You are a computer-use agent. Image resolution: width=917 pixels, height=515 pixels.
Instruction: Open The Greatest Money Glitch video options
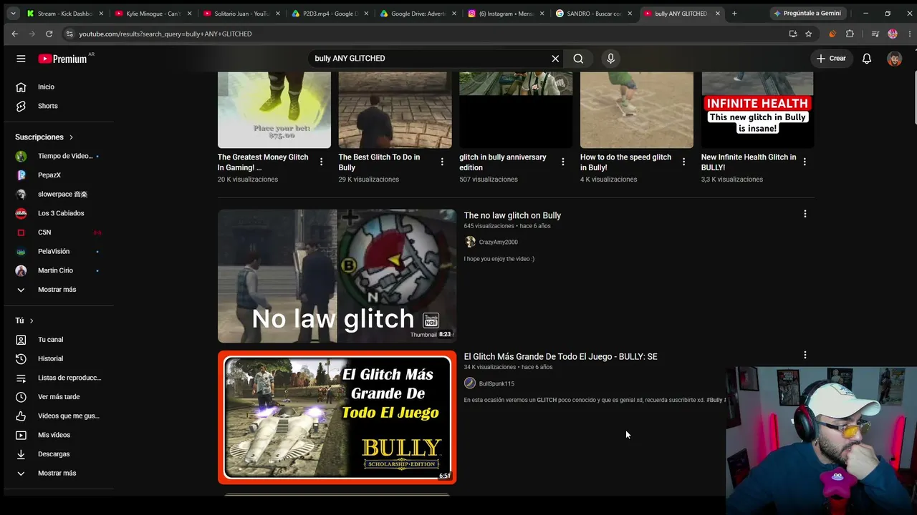click(321, 162)
